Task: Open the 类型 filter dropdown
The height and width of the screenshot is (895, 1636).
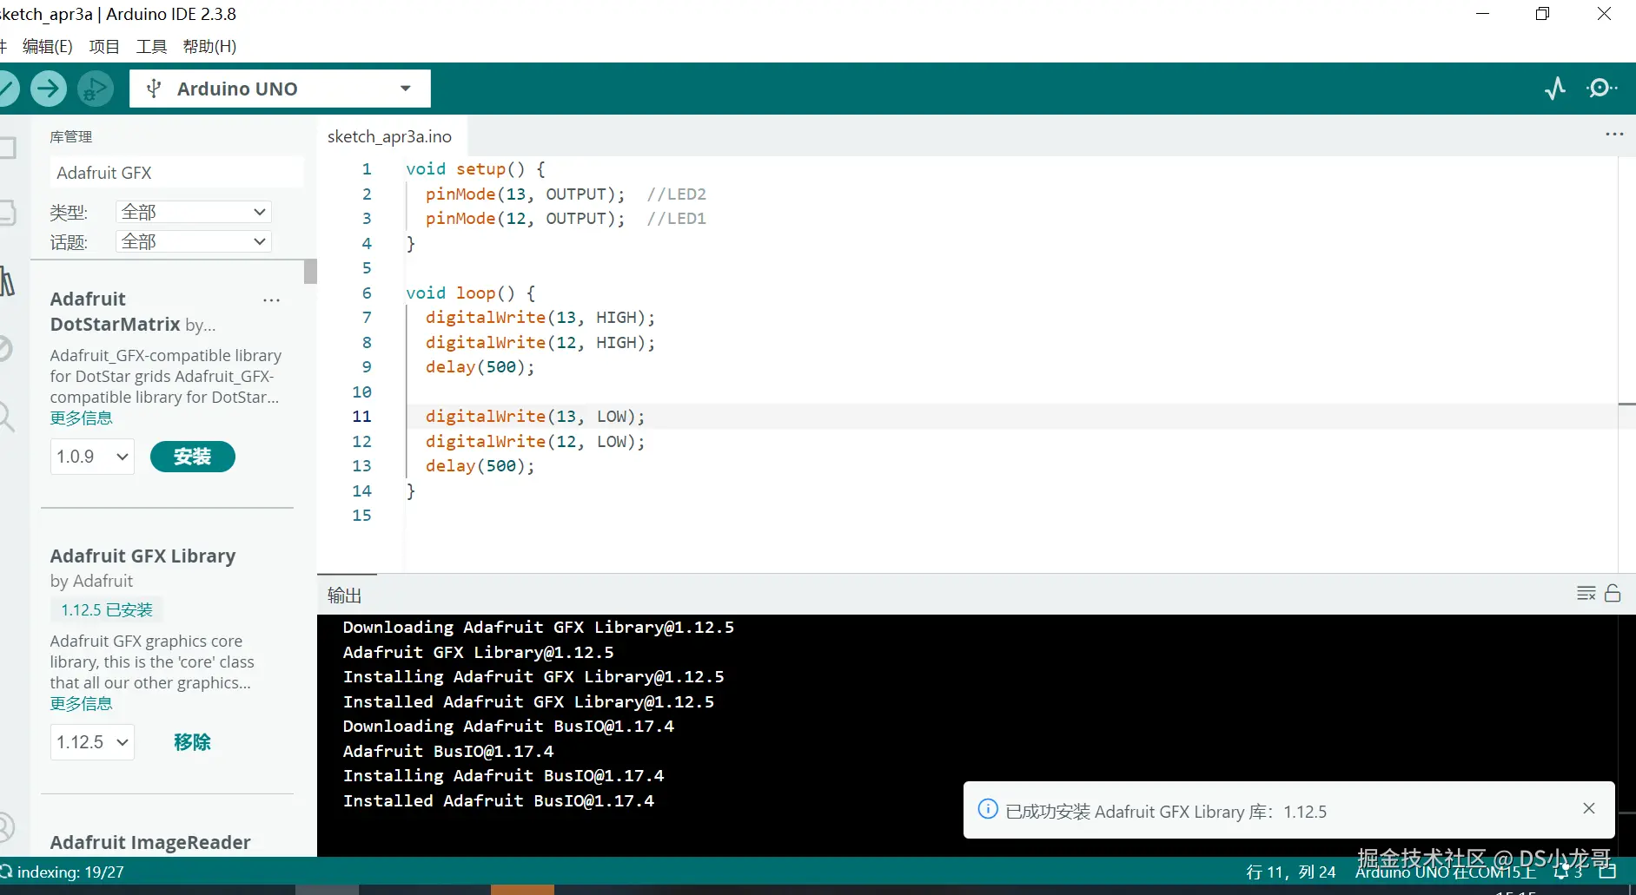Action: [194, 212]
